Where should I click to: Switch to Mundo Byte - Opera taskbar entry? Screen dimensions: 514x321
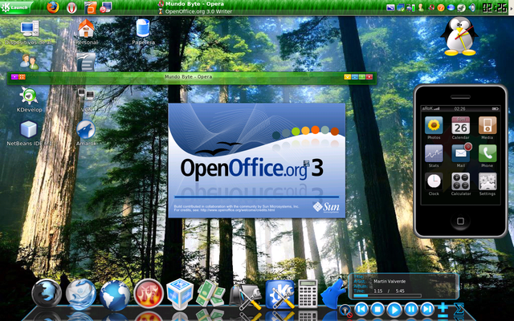click(x=194, y=4)
